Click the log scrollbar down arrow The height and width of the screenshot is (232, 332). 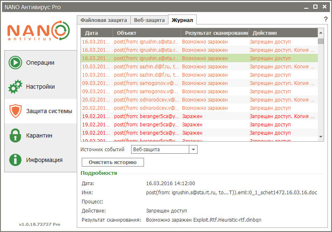pos(321,137)
